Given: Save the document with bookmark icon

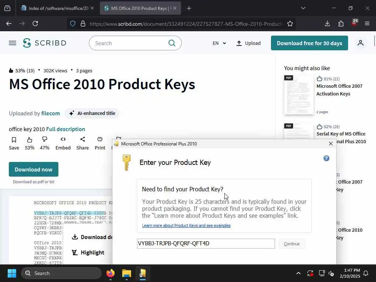Looking at the screenshot, I should [14, 143].
